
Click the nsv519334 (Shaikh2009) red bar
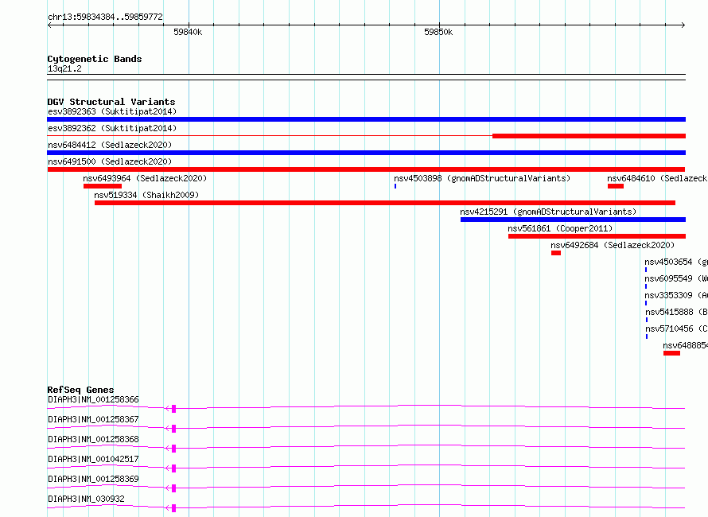[x=385, y=203]
